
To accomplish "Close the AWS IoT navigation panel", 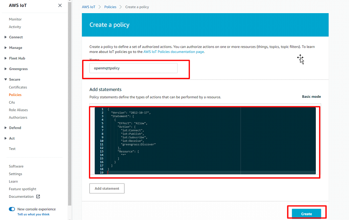I will (x=60, y=5).
